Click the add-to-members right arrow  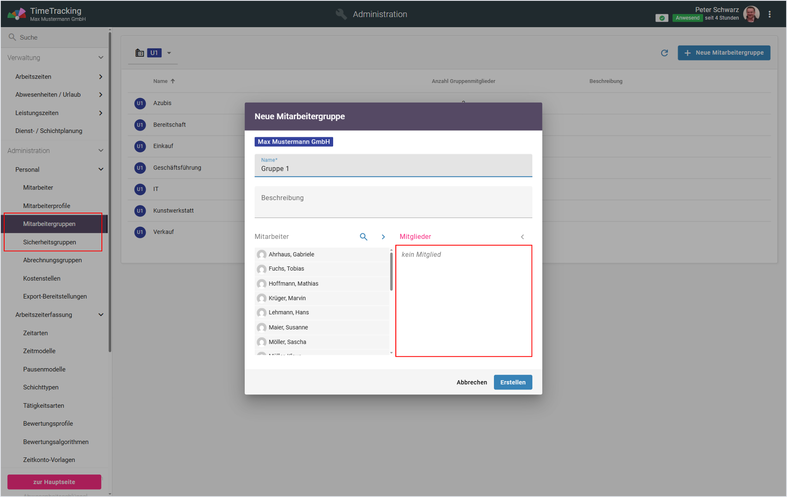tap(383, 237)
